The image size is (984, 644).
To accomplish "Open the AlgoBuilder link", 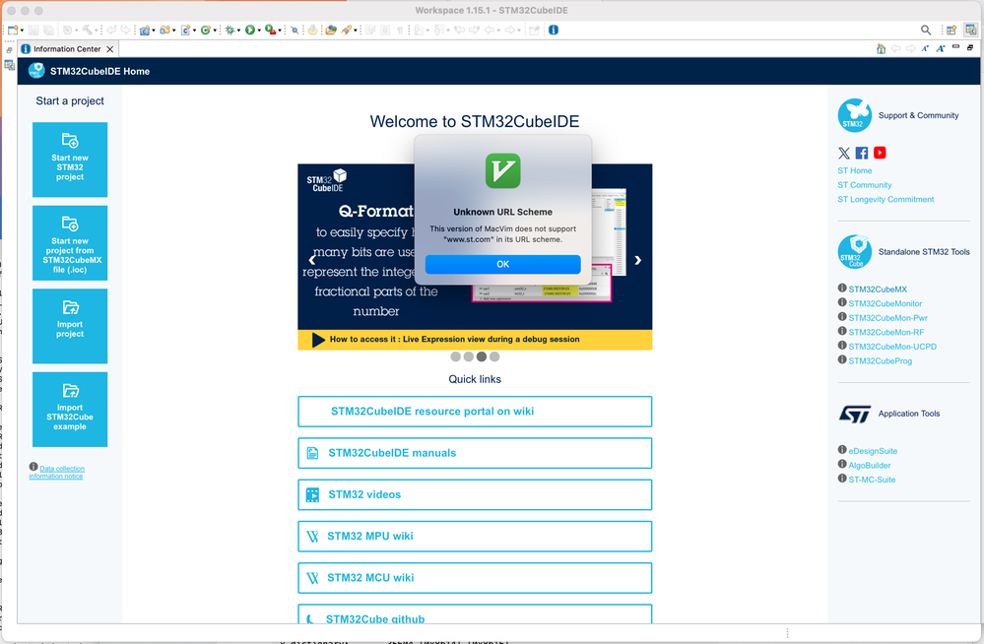I will point(870,466).
